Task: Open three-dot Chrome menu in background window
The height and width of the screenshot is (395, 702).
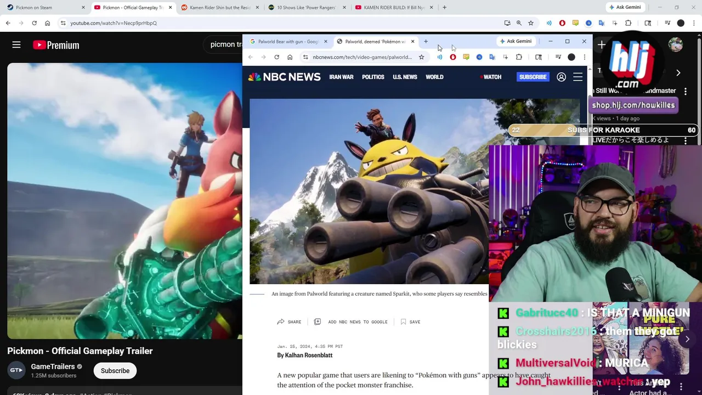Action: point(694,23)
